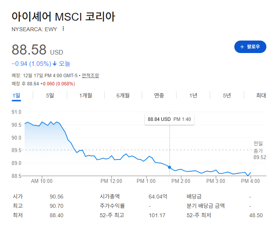Viewport: 273px width, 225px height.
Task: Select the 5년 range tab
Action: point(227,96)
